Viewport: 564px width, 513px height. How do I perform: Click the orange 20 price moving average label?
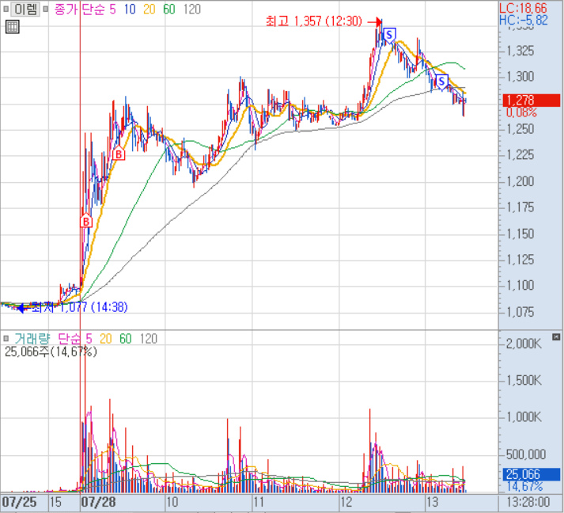click(150, 9)
